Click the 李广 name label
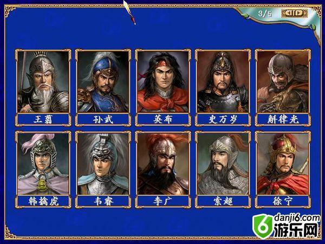Image resolution: width=325 pixels, height=244 pixels. pyautogui.click(x=163, y=202)
